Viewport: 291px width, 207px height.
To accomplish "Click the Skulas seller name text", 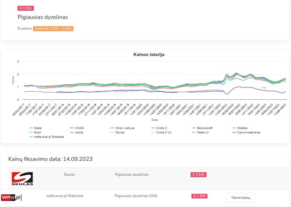I will point(69,174).
